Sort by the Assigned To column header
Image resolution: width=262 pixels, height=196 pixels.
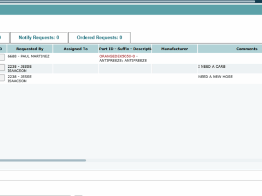76,49
